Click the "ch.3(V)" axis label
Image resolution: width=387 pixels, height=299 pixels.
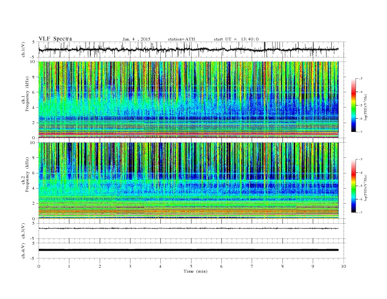pos(23,231)
